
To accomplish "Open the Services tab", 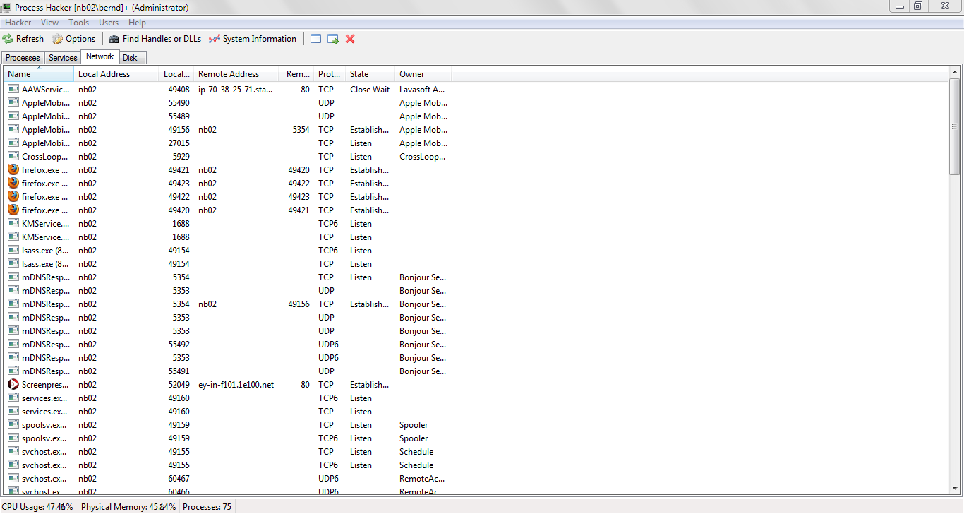I will 62,57.
